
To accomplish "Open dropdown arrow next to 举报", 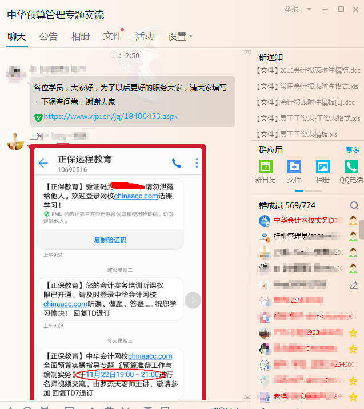I will [309, 9].
